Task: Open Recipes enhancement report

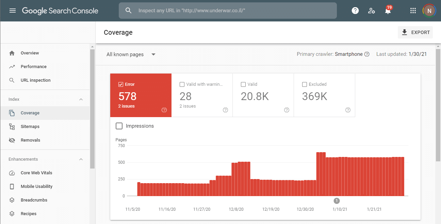Action: coord(45,214)
